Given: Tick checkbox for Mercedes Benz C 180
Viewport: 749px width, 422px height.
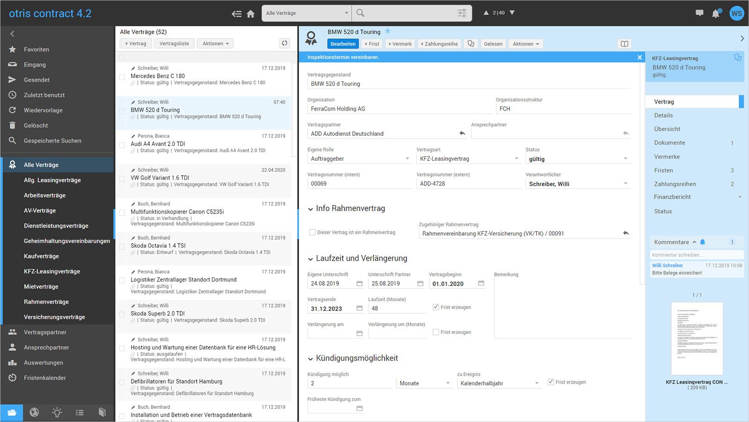Looking at the screenshot, I should (x=122, y=77).
